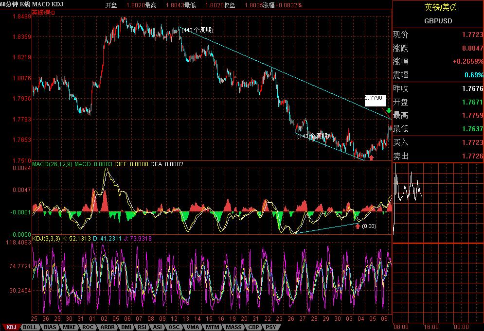Screen dimensions: 484x331
Task: Select the DMI indicator tab
Action: tap(126, 328)
